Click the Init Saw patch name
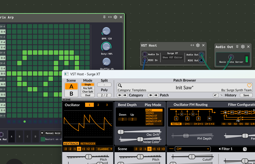The width and height of the screenshot is (255, 164). [185, 88]
